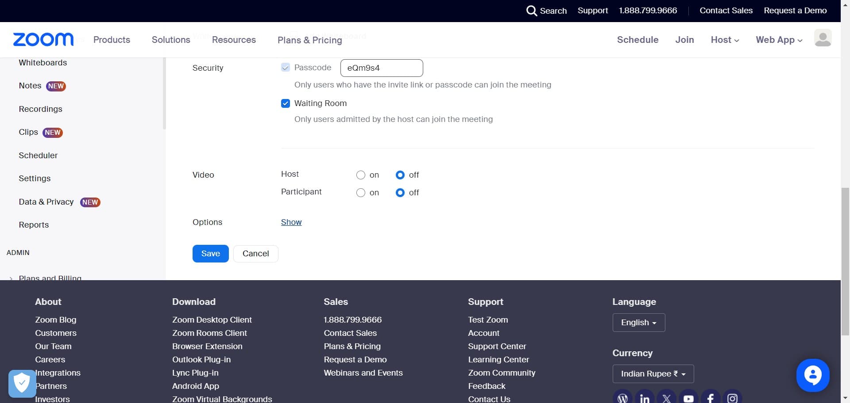Open the chat support bubble icon
The height and width of the screenshot is (403, 850).
click(813, 375)
